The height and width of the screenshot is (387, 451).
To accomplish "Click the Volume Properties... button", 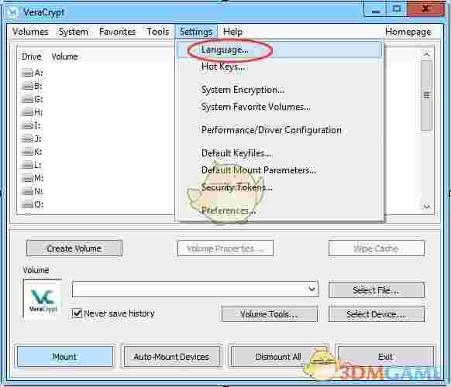I will (225, 248).
